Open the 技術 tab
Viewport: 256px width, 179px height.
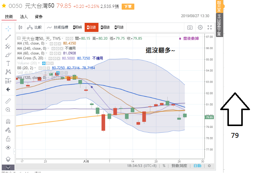9,17
